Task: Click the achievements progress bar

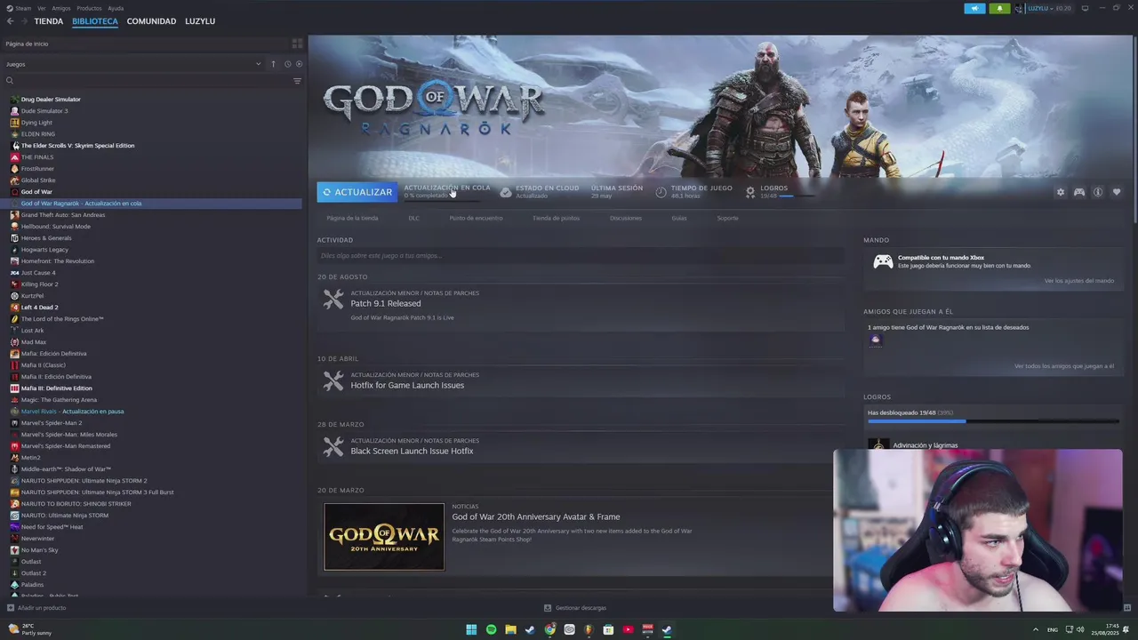Action: click(993, 421)
